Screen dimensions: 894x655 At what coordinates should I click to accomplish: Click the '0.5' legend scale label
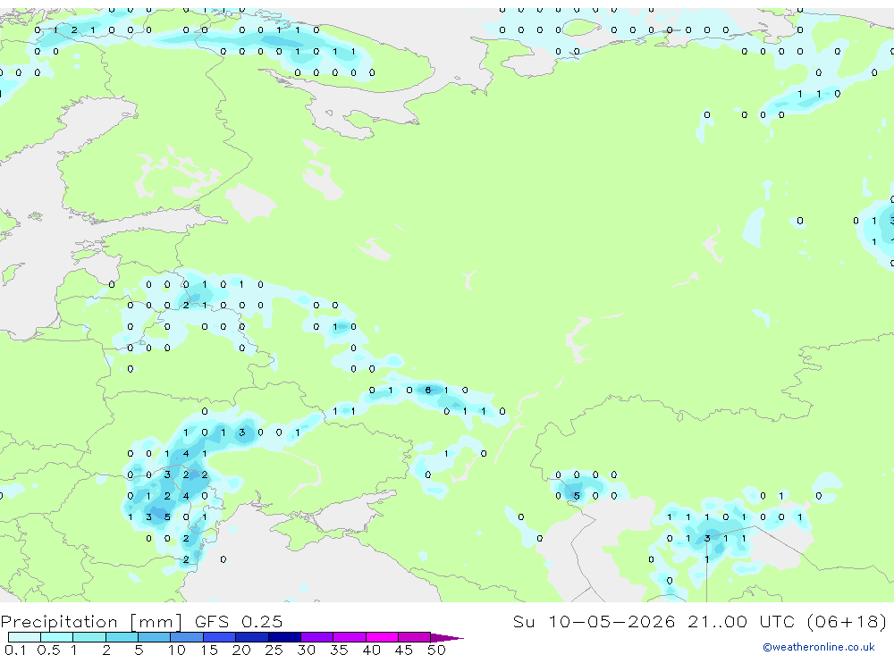[48, 650]
